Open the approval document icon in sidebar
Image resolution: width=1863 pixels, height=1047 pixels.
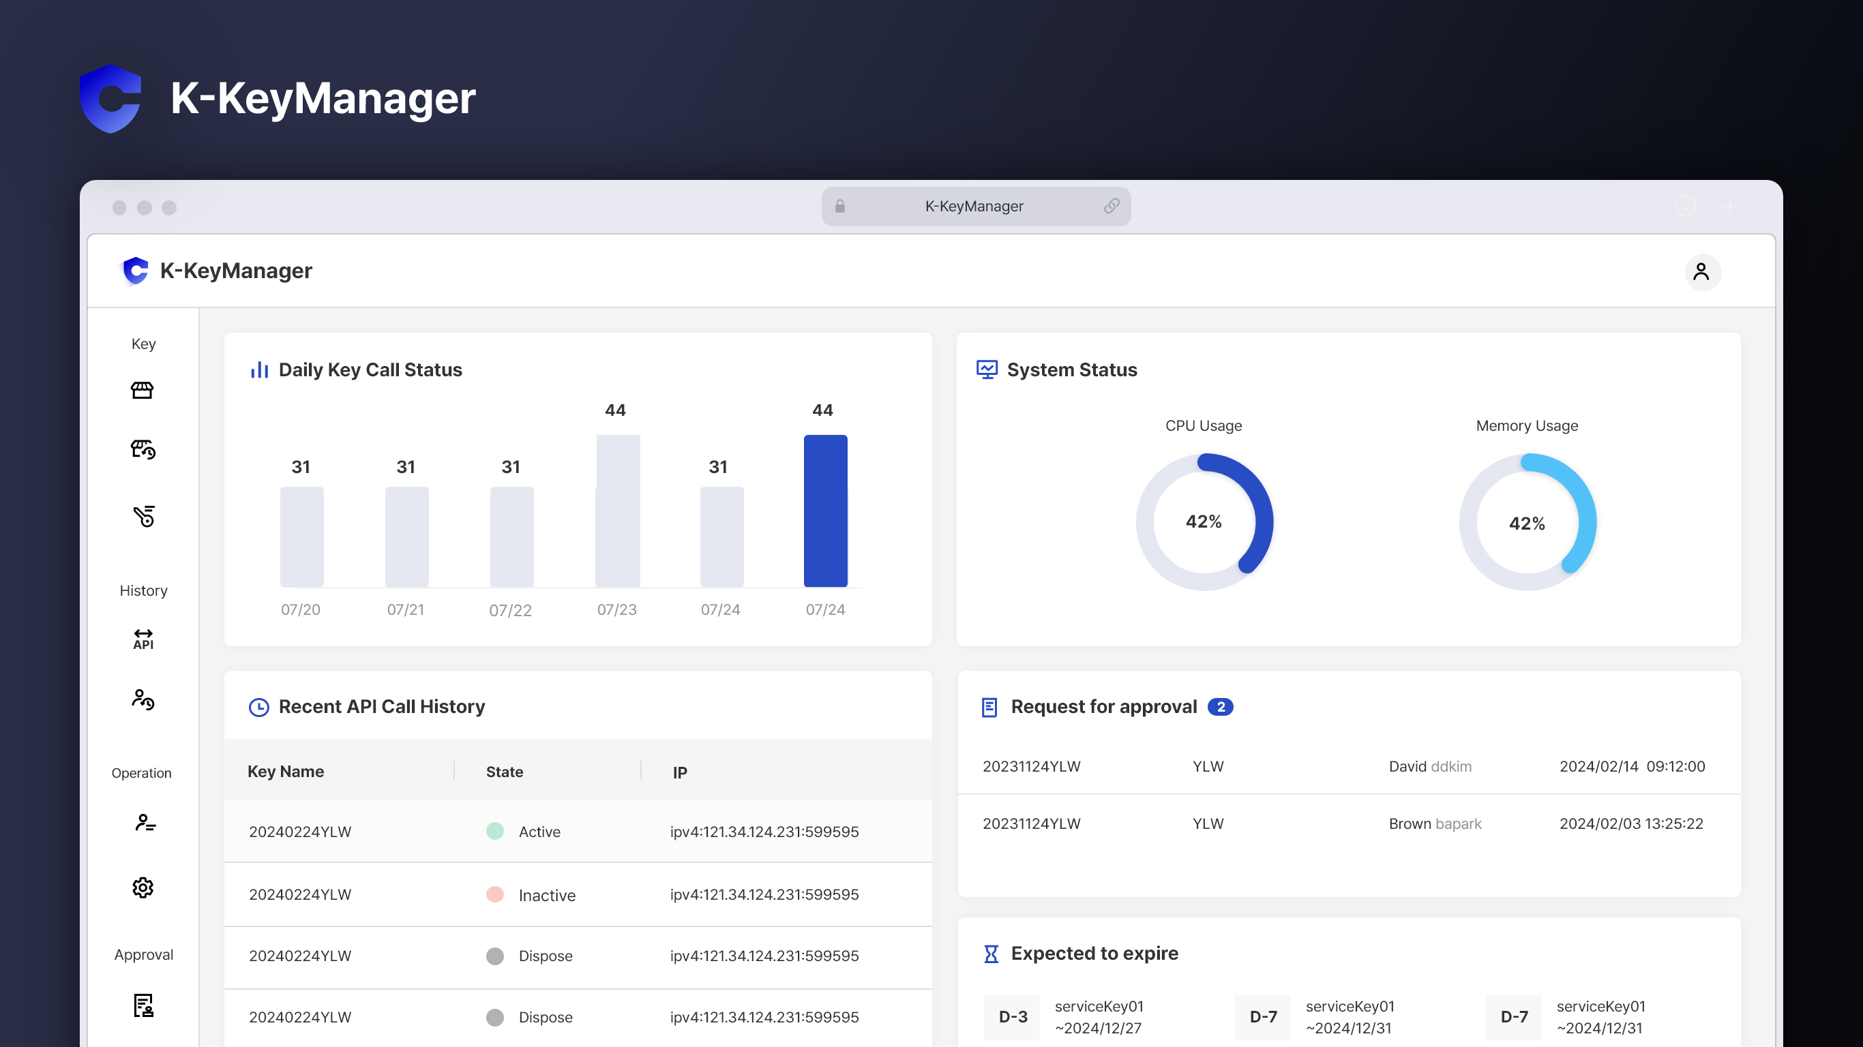pos(143,1005)
